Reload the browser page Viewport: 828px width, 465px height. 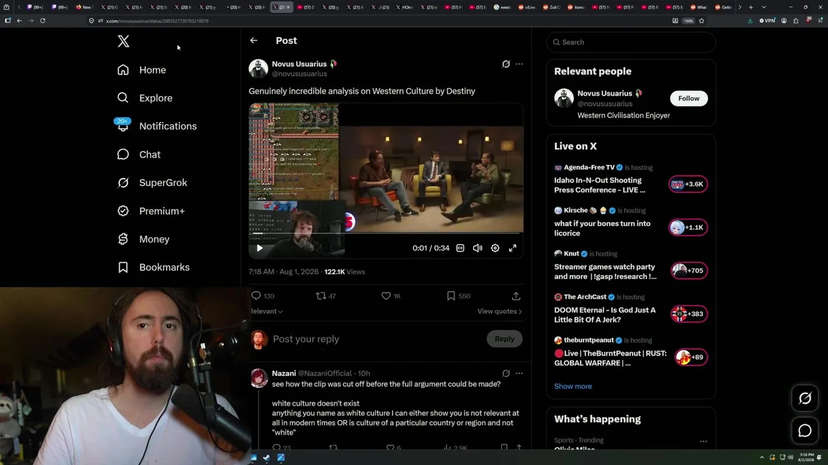pos(43,21)
